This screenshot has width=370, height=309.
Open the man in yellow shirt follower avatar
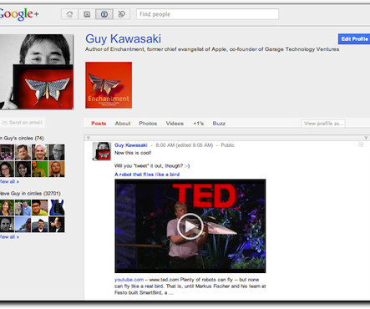click(x=39, y=207)
